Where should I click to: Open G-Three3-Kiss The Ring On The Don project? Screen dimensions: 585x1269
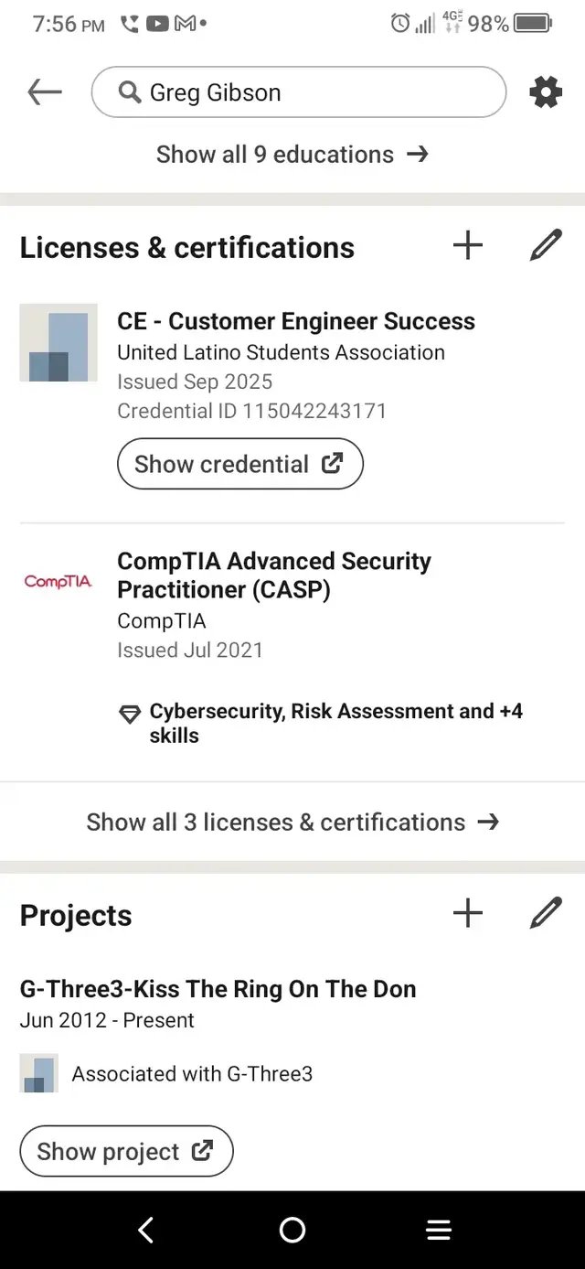pyautogui.click(x=218, y=989)
